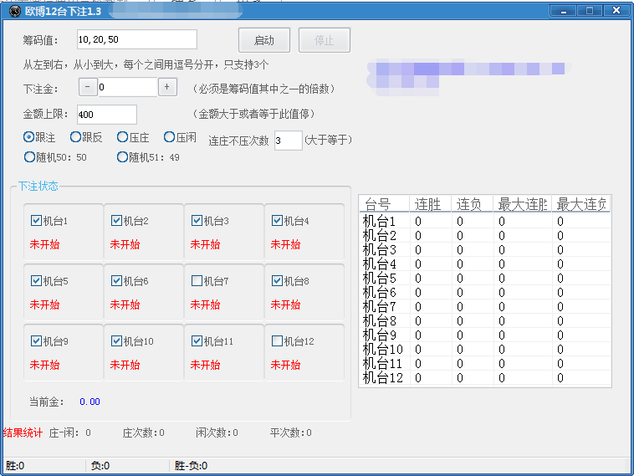Click the 金额上限 input field
The width and height of the screenshot is (634, 476).
point(107,115)
